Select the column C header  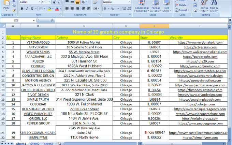84,26
